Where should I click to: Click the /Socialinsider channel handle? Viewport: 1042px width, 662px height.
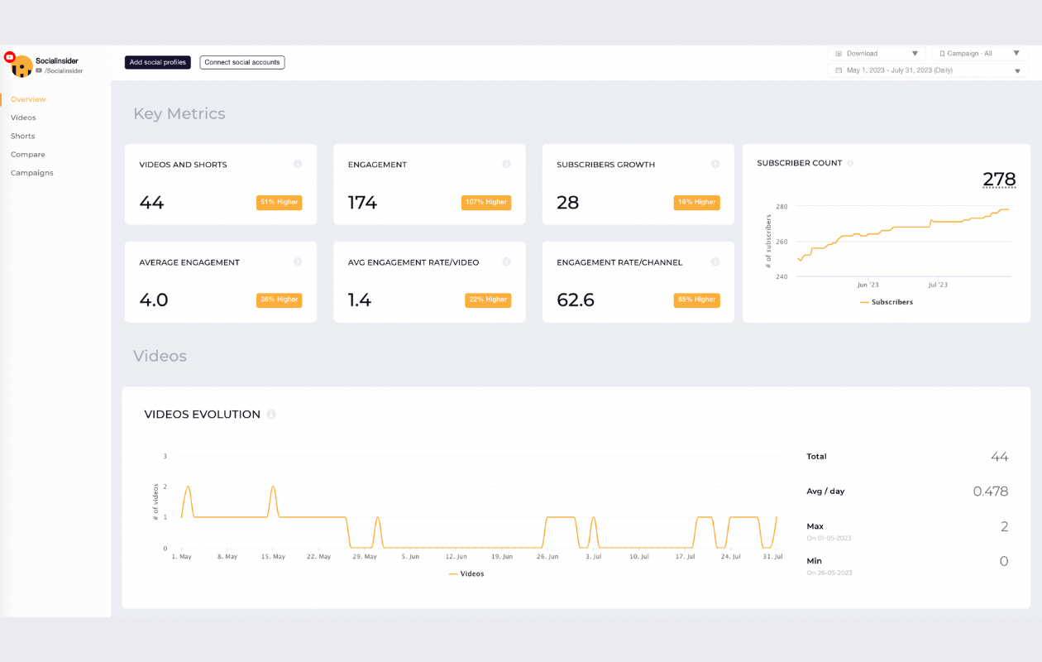coord(64,71)
